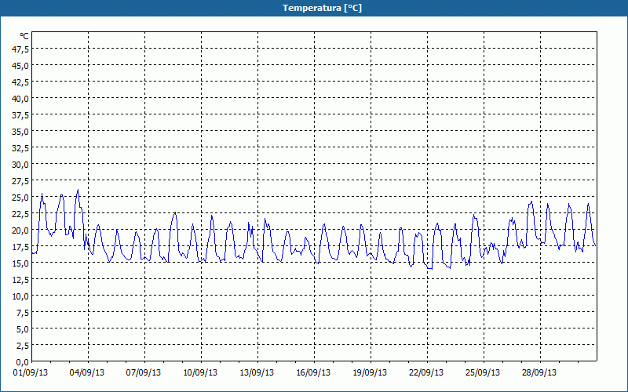Select the 07/09/13 date label
Screen dimensions: 628x392
(x=144, y=372)
